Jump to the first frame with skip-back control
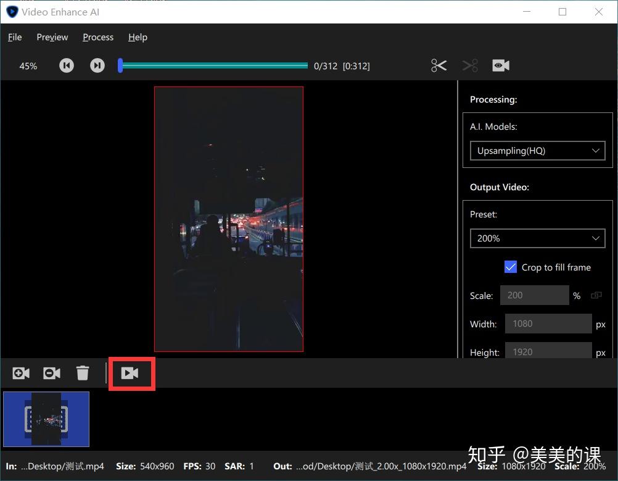Image resolution: width=618 pixels, height=481 pixels. (66, 65)
